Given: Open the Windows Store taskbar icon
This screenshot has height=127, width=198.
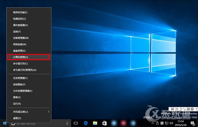Looking at the screenshot, I should point(104,123).
